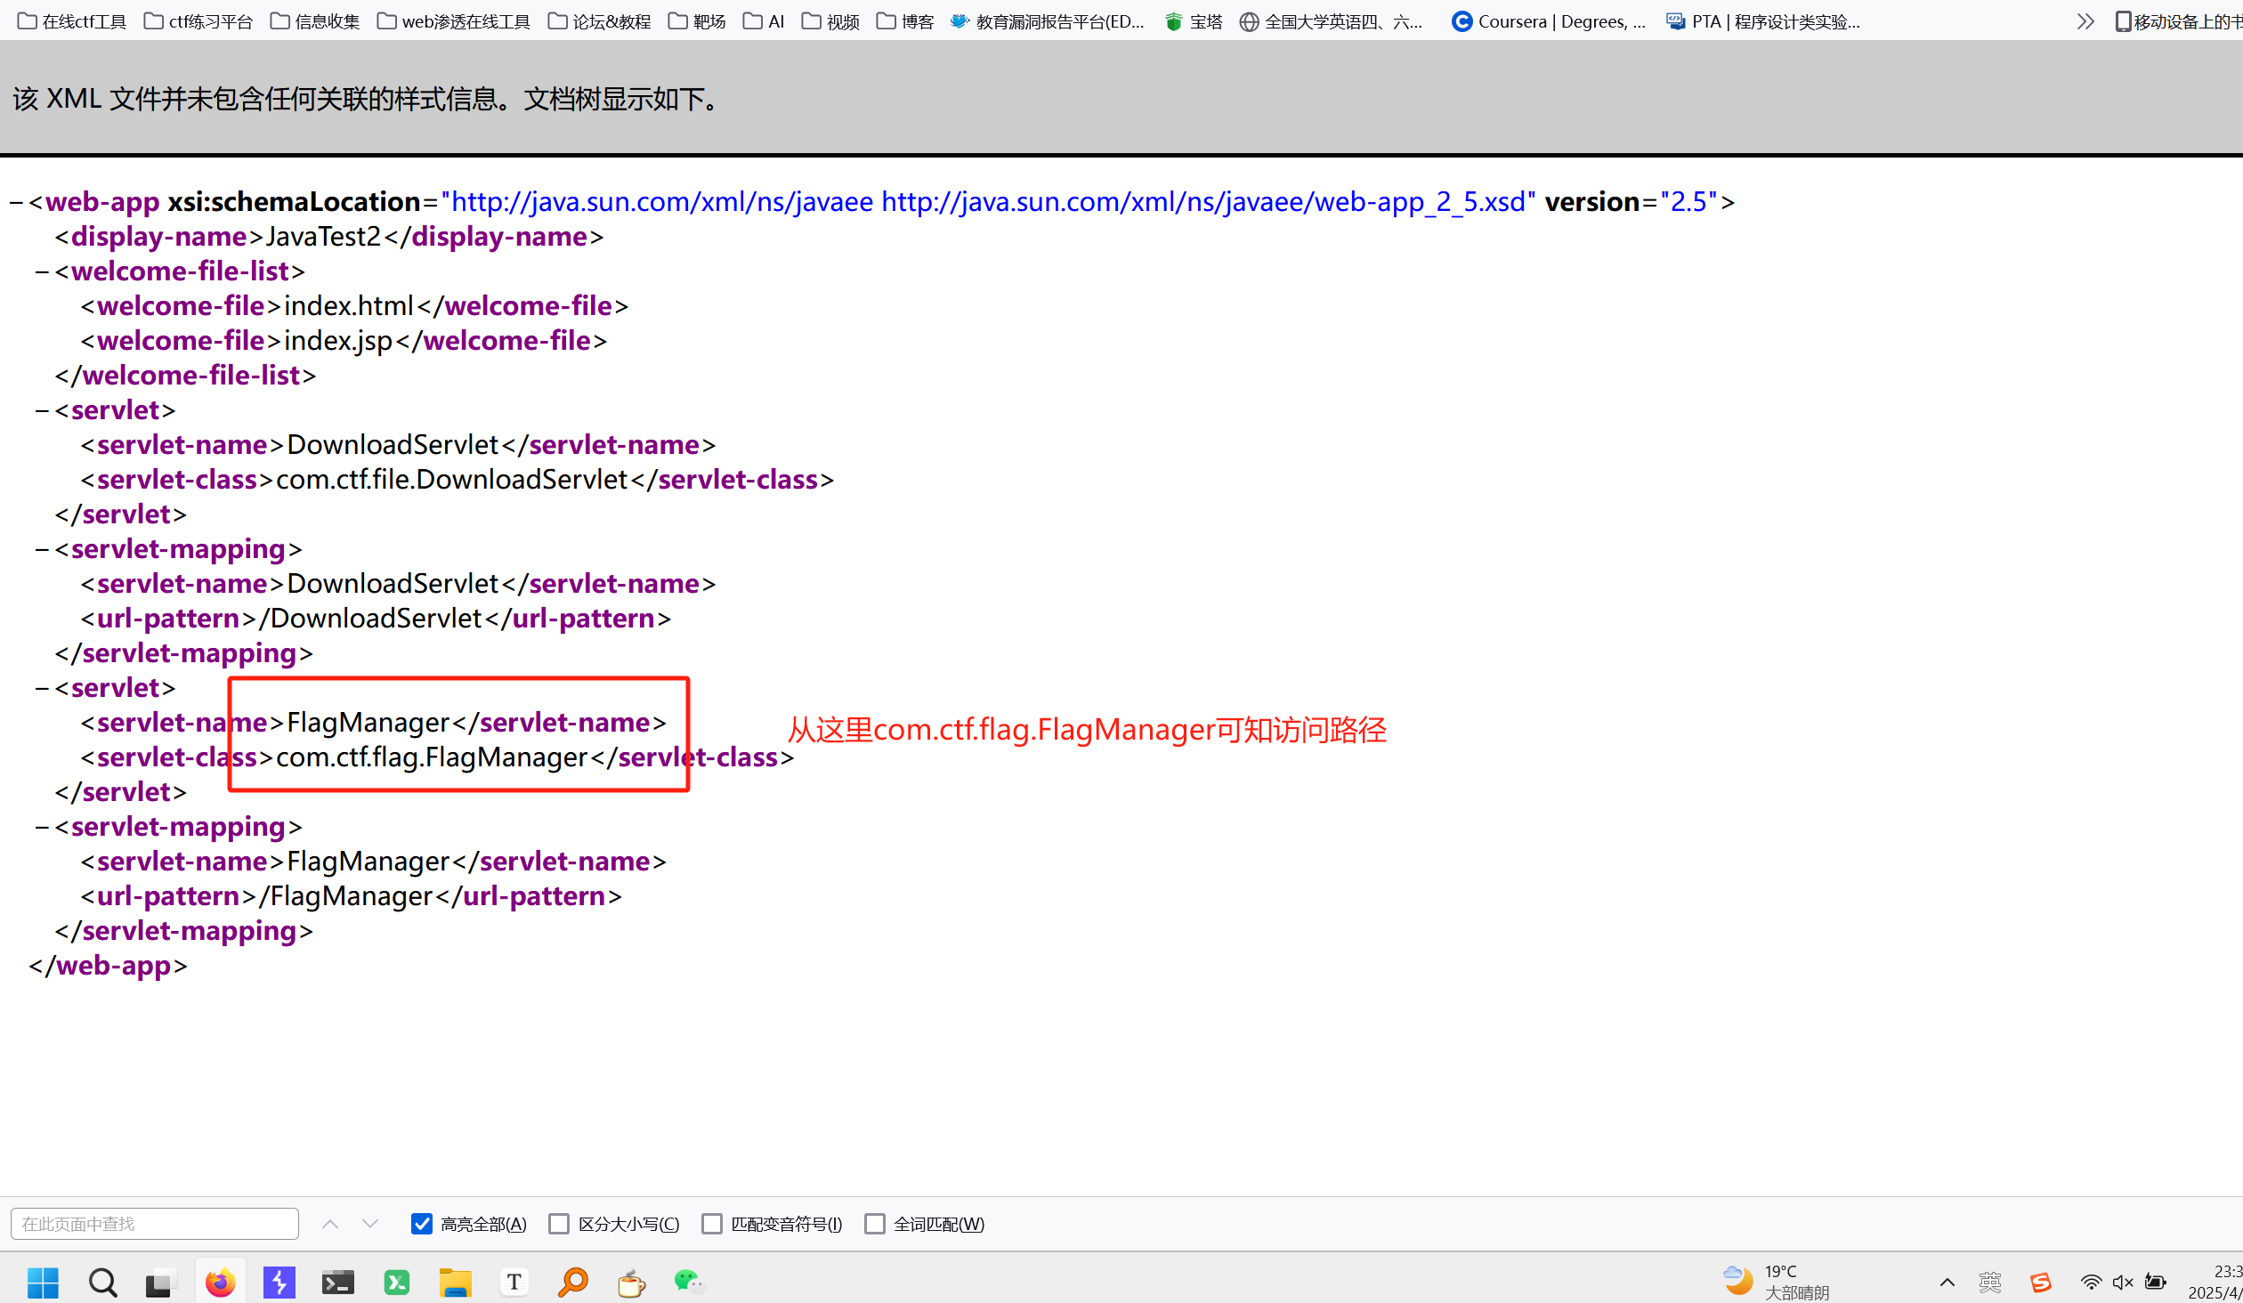
Task: Open the Firefox taskbar icon
Action: click(x=220, y=1283)
